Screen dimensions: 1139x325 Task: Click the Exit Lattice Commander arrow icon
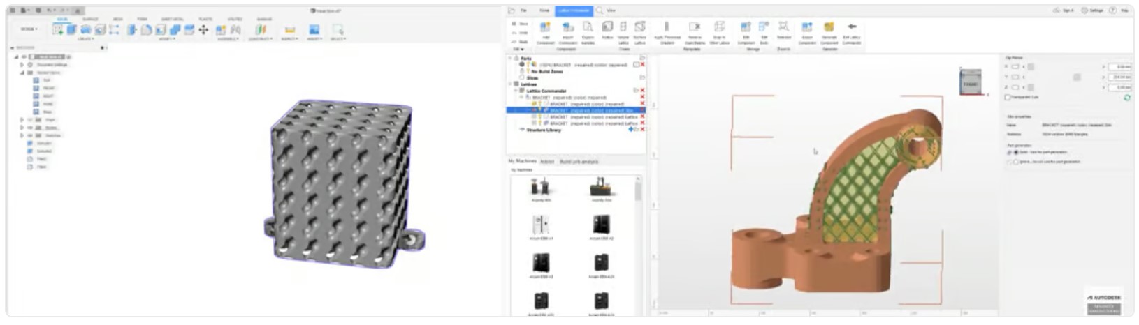click(852, 28)
